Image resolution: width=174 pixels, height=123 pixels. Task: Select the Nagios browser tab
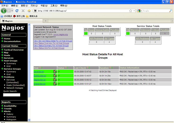coord(21,21)
